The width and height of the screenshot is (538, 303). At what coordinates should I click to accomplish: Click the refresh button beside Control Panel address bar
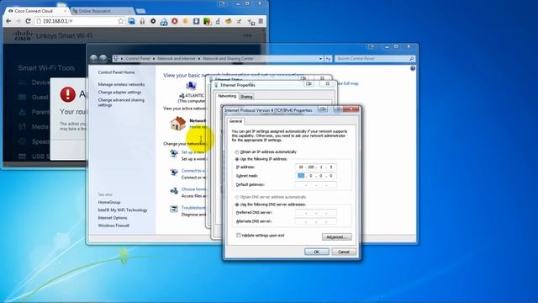[x=329, y=59]
